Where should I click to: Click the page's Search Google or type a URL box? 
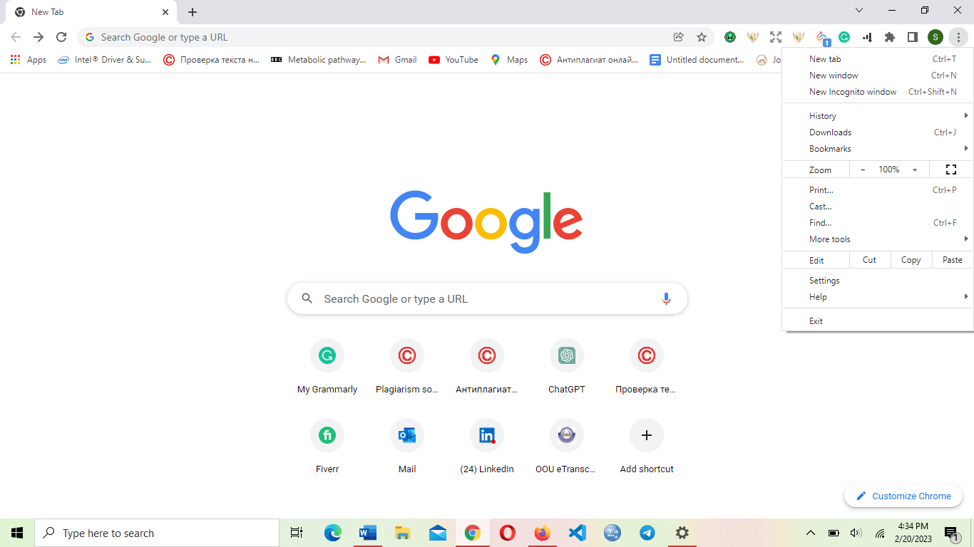[487, 299]
